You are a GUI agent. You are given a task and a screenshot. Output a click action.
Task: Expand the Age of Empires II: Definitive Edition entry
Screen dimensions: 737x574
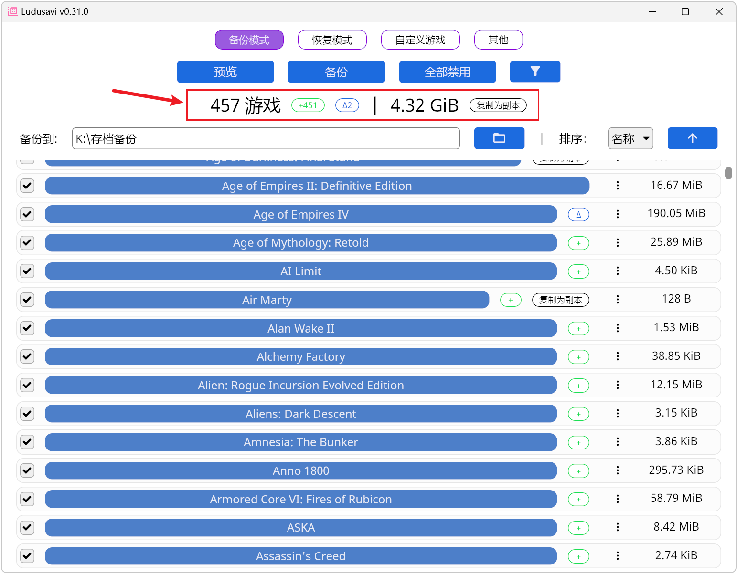pos(317,186)
